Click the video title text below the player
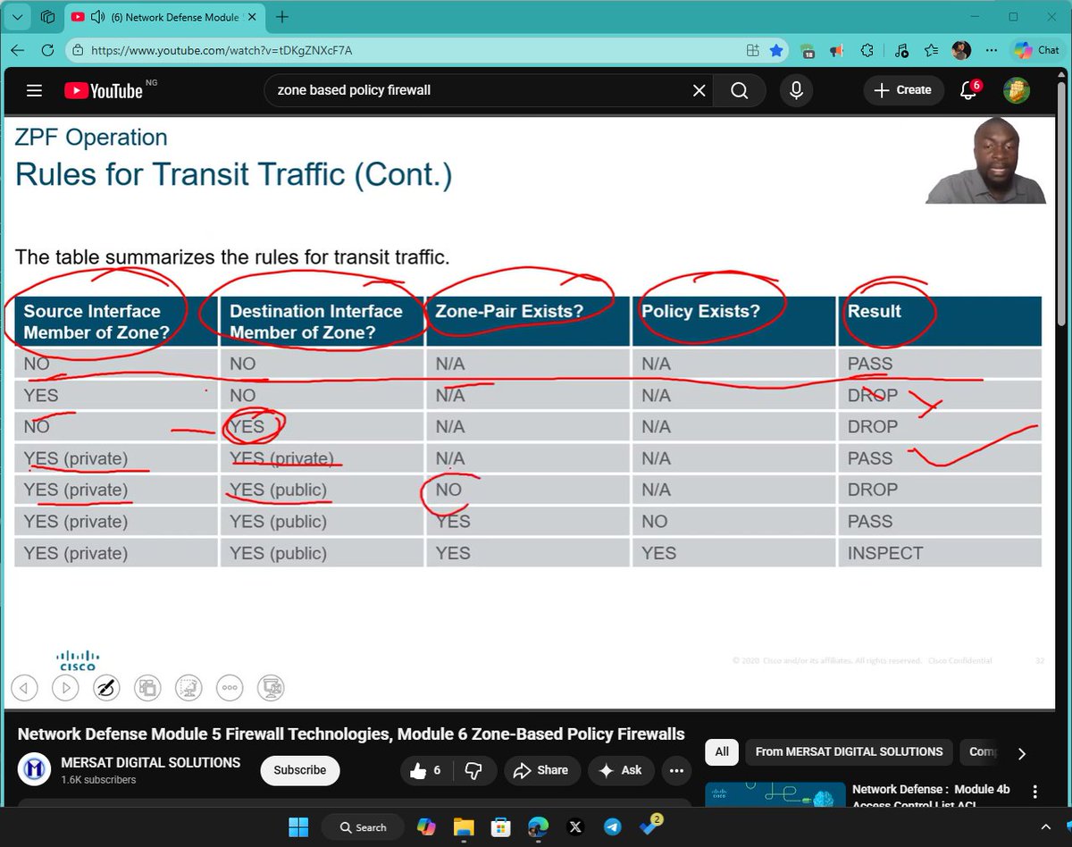The width and height of the screenshot is (1072, 847). tap(351, 734)
